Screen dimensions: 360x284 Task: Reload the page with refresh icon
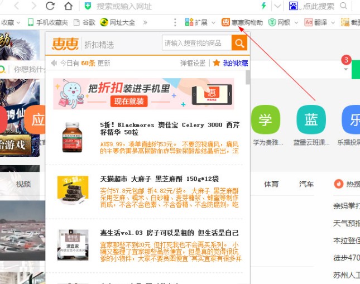(x=50, y=6)
